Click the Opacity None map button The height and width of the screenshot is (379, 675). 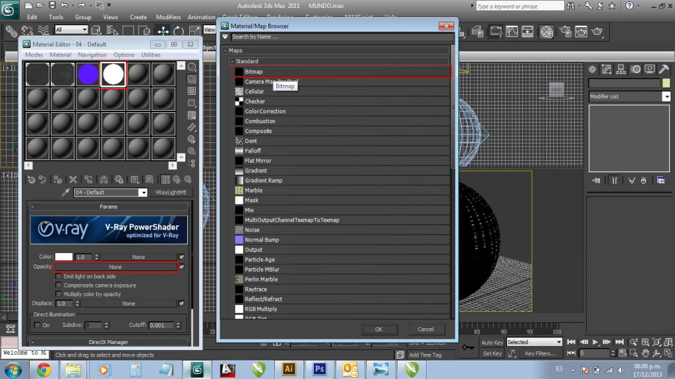[115, 267]
